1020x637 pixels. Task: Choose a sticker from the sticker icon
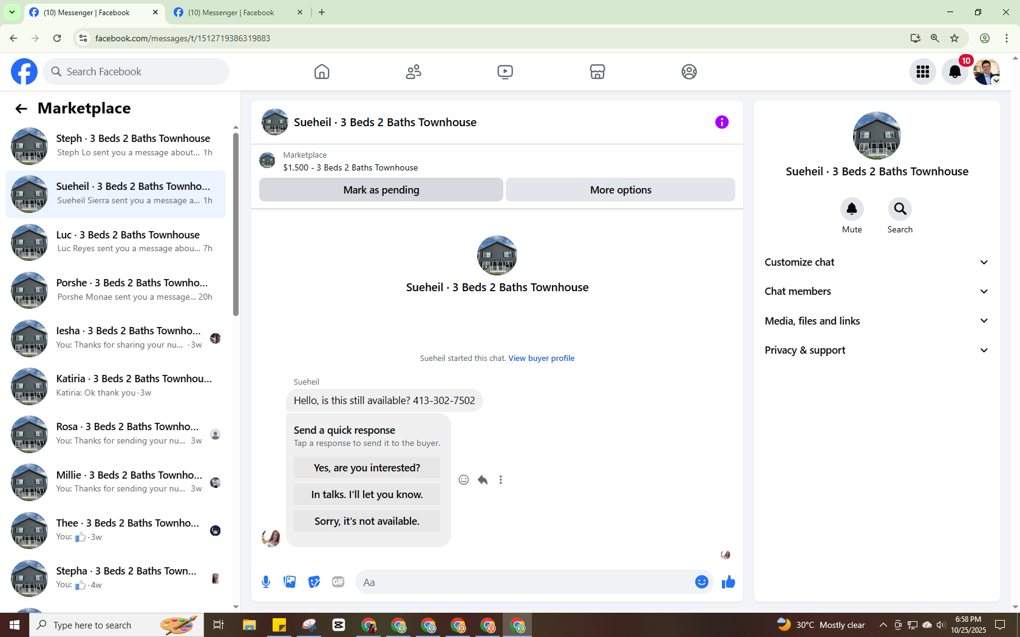(314, 582)
